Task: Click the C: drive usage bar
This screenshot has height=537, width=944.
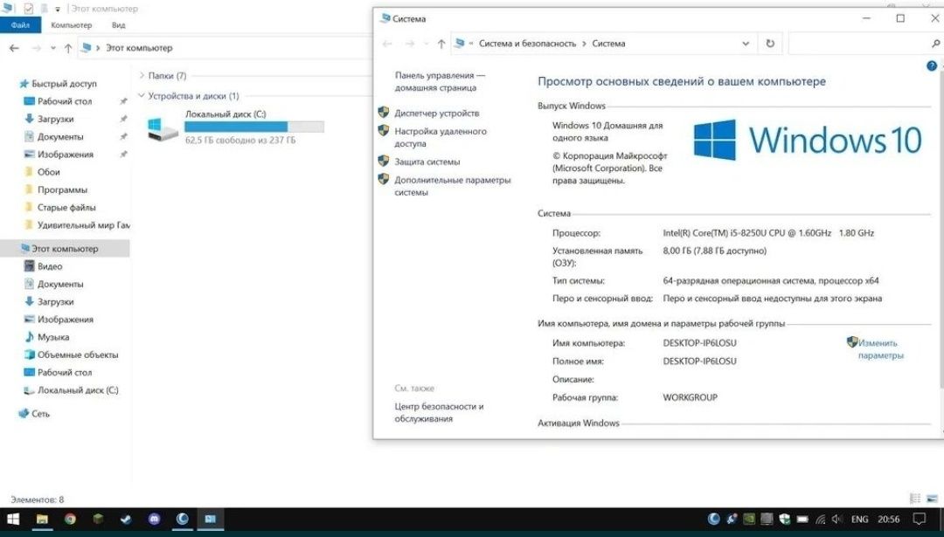Action: tap(254, 127)
